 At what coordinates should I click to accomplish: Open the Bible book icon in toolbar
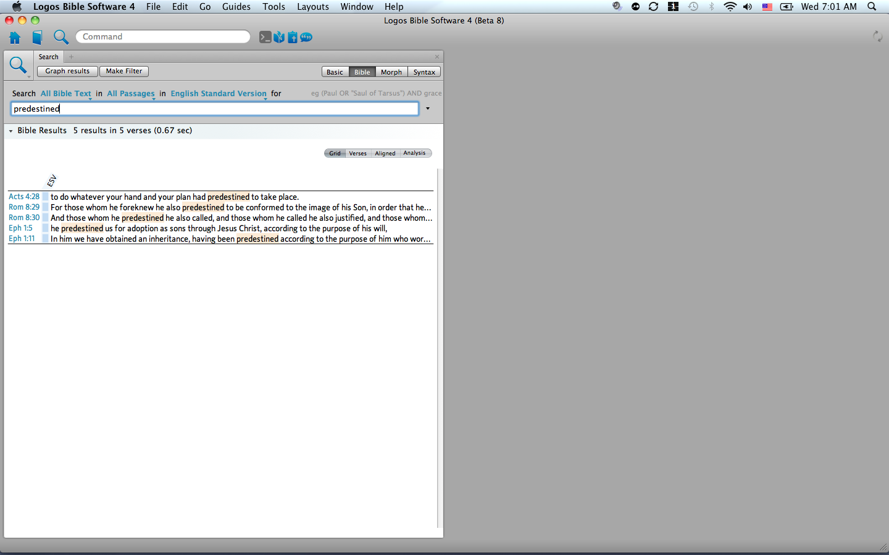pos(279,37)
